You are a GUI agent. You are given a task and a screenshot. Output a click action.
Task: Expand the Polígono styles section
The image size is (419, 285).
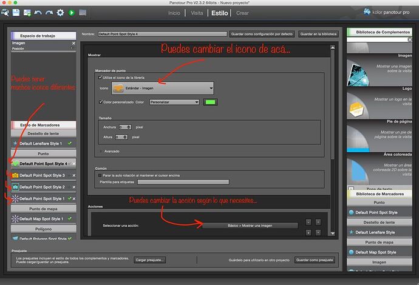(x=43, y=229)
